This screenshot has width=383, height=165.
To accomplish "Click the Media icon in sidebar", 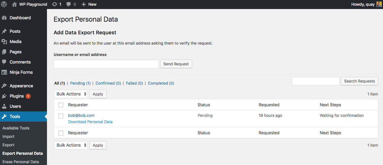I will (x=4, y=42).
